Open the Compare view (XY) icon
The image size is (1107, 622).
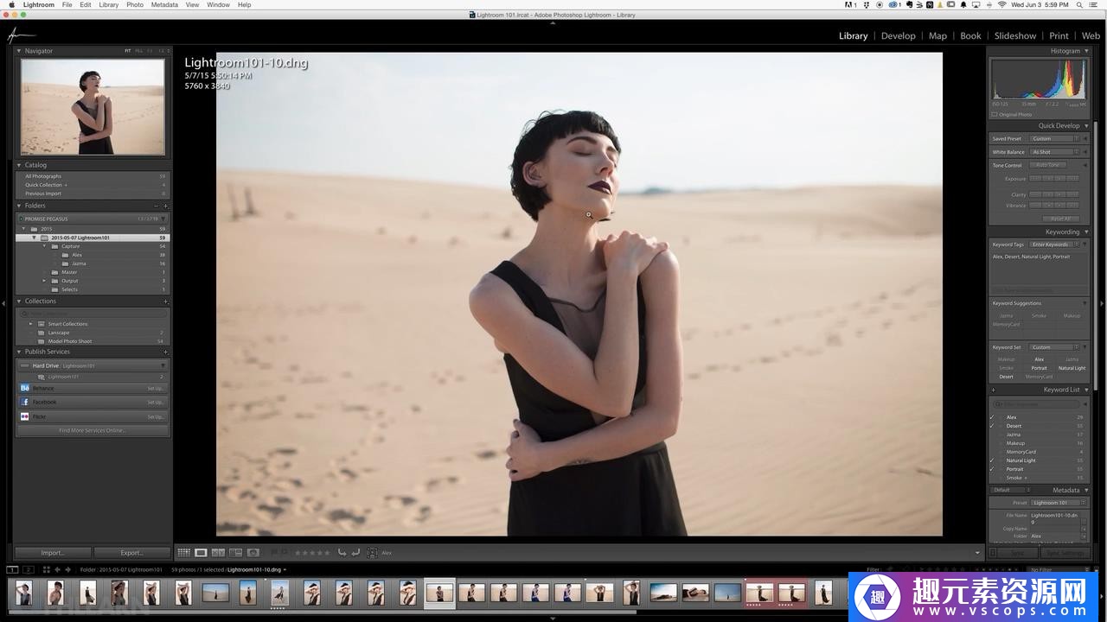coord(218,553)
